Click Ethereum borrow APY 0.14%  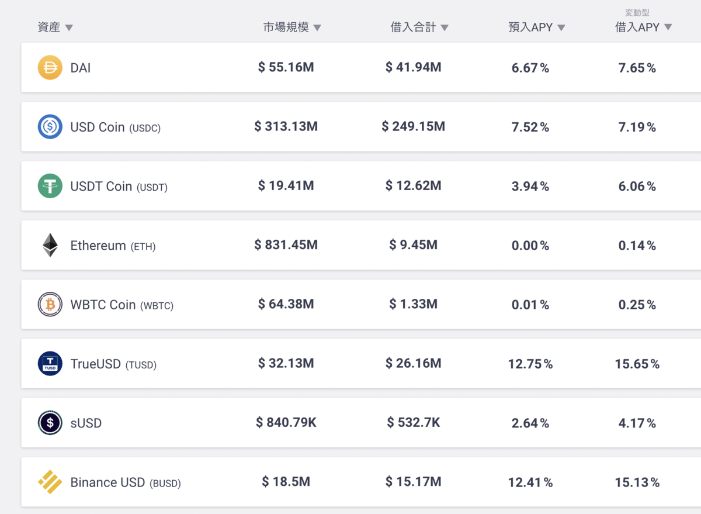pyautogui.click(x=637, y=246)
